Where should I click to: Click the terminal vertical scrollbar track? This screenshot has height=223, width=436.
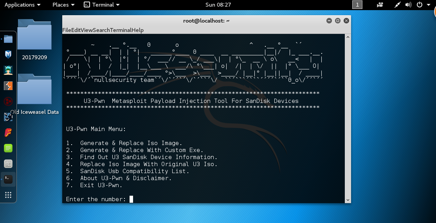pyautogui.click(x=348, y=118)
